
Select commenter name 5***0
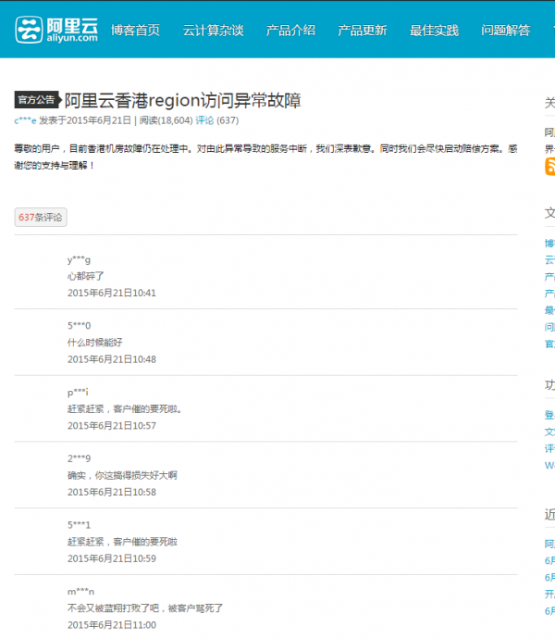(79, 326)
